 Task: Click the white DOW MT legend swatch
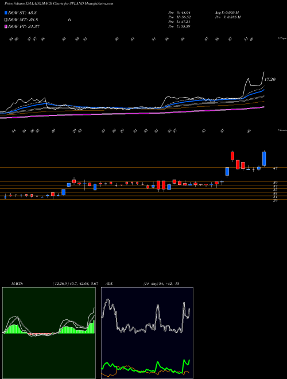coord(6,20)
